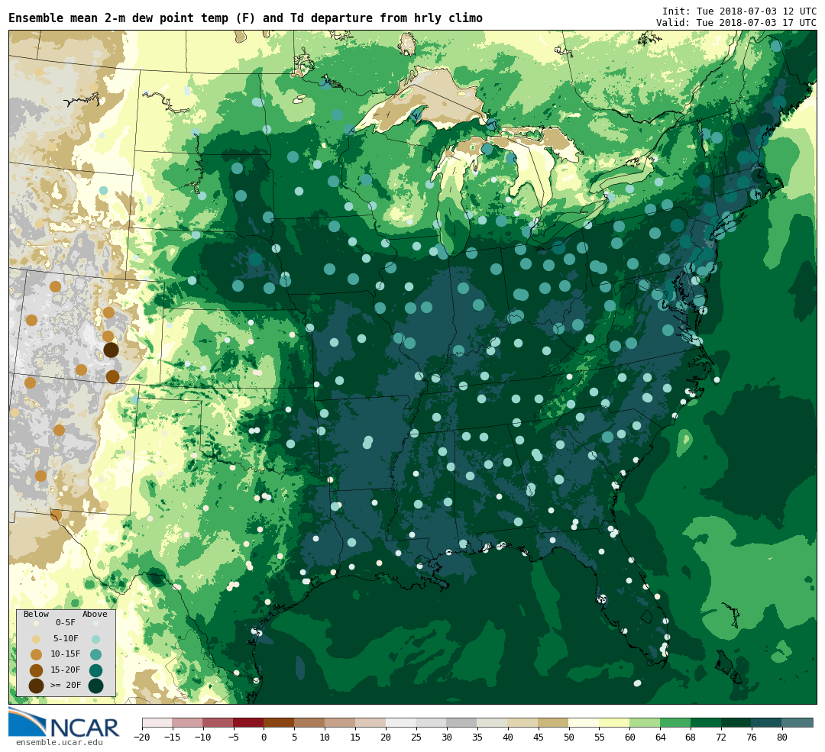This screenshot has width=825, height=752.
Task: Click the "Below" legend column header
Action: pos(35,614)
